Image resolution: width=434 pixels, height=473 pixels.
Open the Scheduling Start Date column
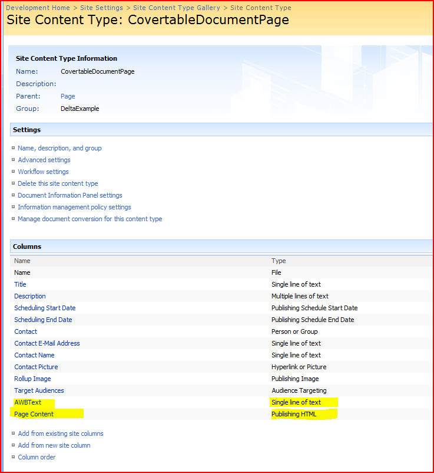pyautogui.click(x=45, y=308)
